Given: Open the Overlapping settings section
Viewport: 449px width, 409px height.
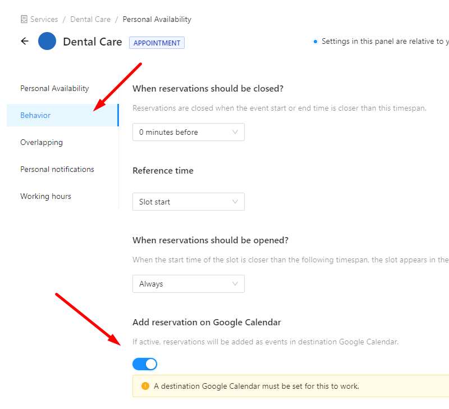Looking at the screenshot, I should (42, 142).
